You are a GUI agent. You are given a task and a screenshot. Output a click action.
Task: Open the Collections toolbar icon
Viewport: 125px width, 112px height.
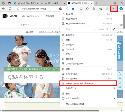click(x=94, y=8)
